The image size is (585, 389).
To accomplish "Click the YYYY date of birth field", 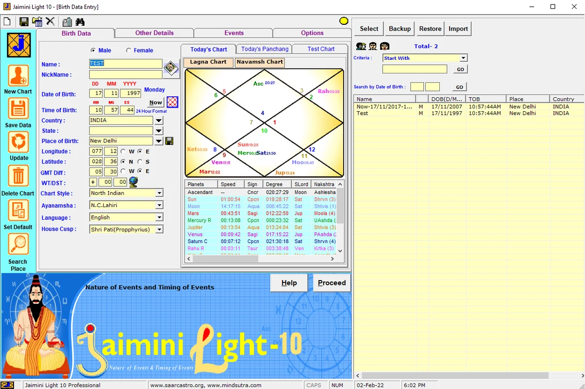I will coord(131,93).
